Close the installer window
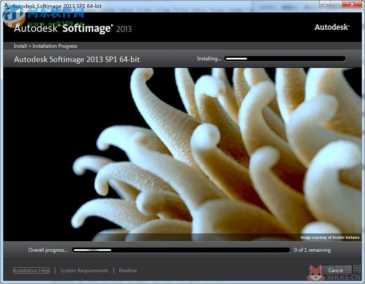365x284 pixels. click(x=352, y=5)
